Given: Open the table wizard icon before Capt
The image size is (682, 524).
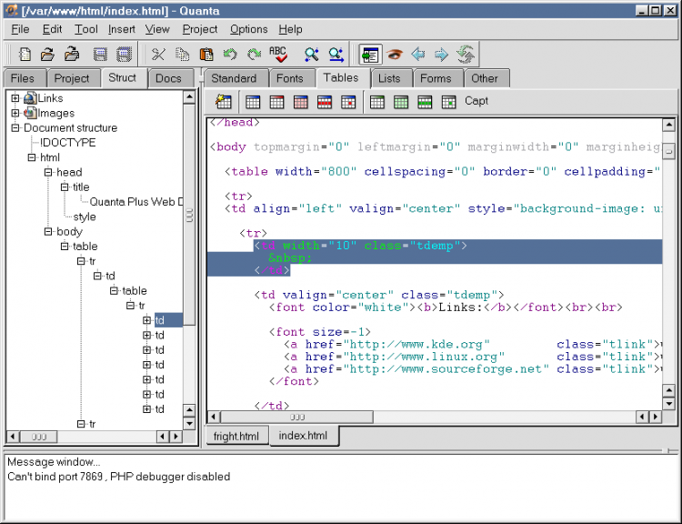Looking at the screenshot, I should (x=223, y=102).
